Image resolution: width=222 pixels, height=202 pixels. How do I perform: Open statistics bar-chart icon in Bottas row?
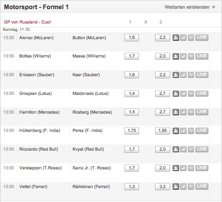[x=183, y=56]
